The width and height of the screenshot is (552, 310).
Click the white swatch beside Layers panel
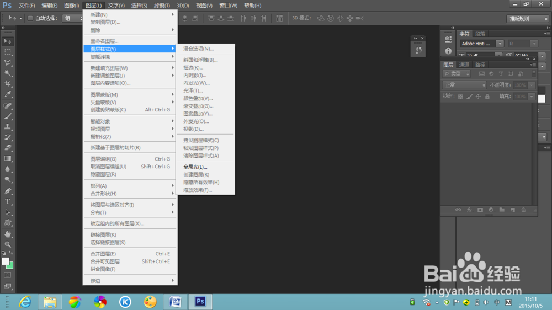[542, 99]
